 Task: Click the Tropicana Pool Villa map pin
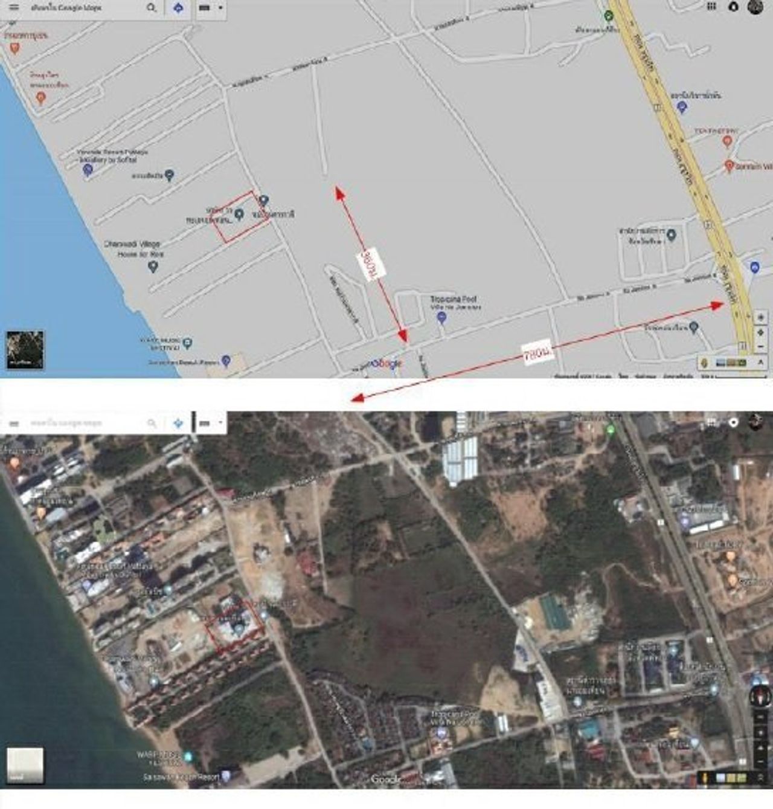click(x=441, y=317)
